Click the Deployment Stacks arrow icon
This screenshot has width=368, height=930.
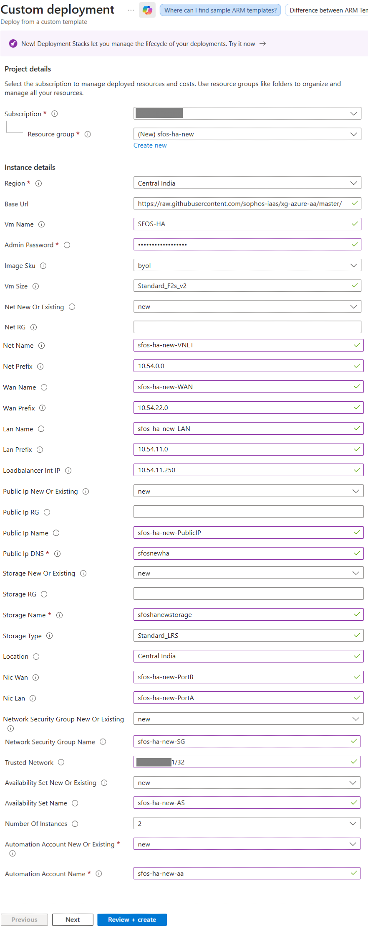(262, 44)
